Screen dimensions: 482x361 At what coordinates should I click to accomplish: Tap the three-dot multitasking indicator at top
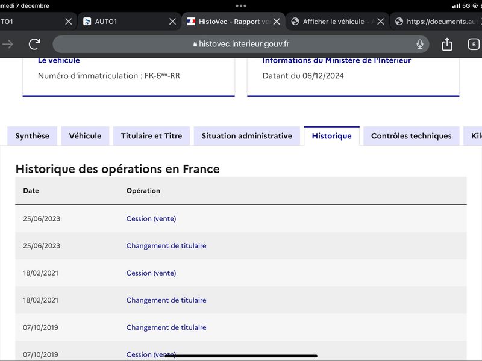pyautogui.click(x=240, y=5)
